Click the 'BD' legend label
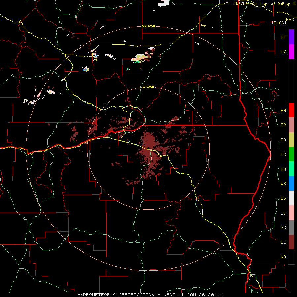 pyautogui.click(x=283, y=140)
